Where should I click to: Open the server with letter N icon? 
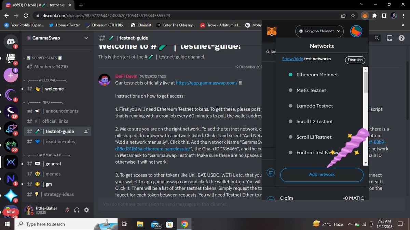point(11,179)
